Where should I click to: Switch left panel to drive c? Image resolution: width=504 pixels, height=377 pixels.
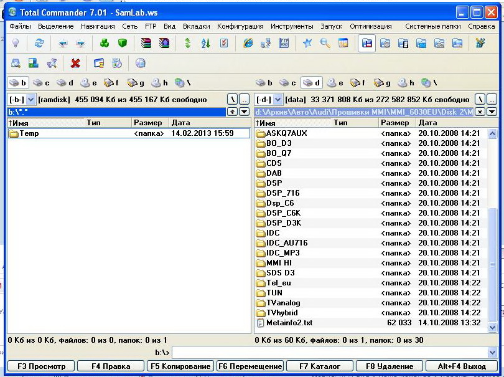pos(41,83)
